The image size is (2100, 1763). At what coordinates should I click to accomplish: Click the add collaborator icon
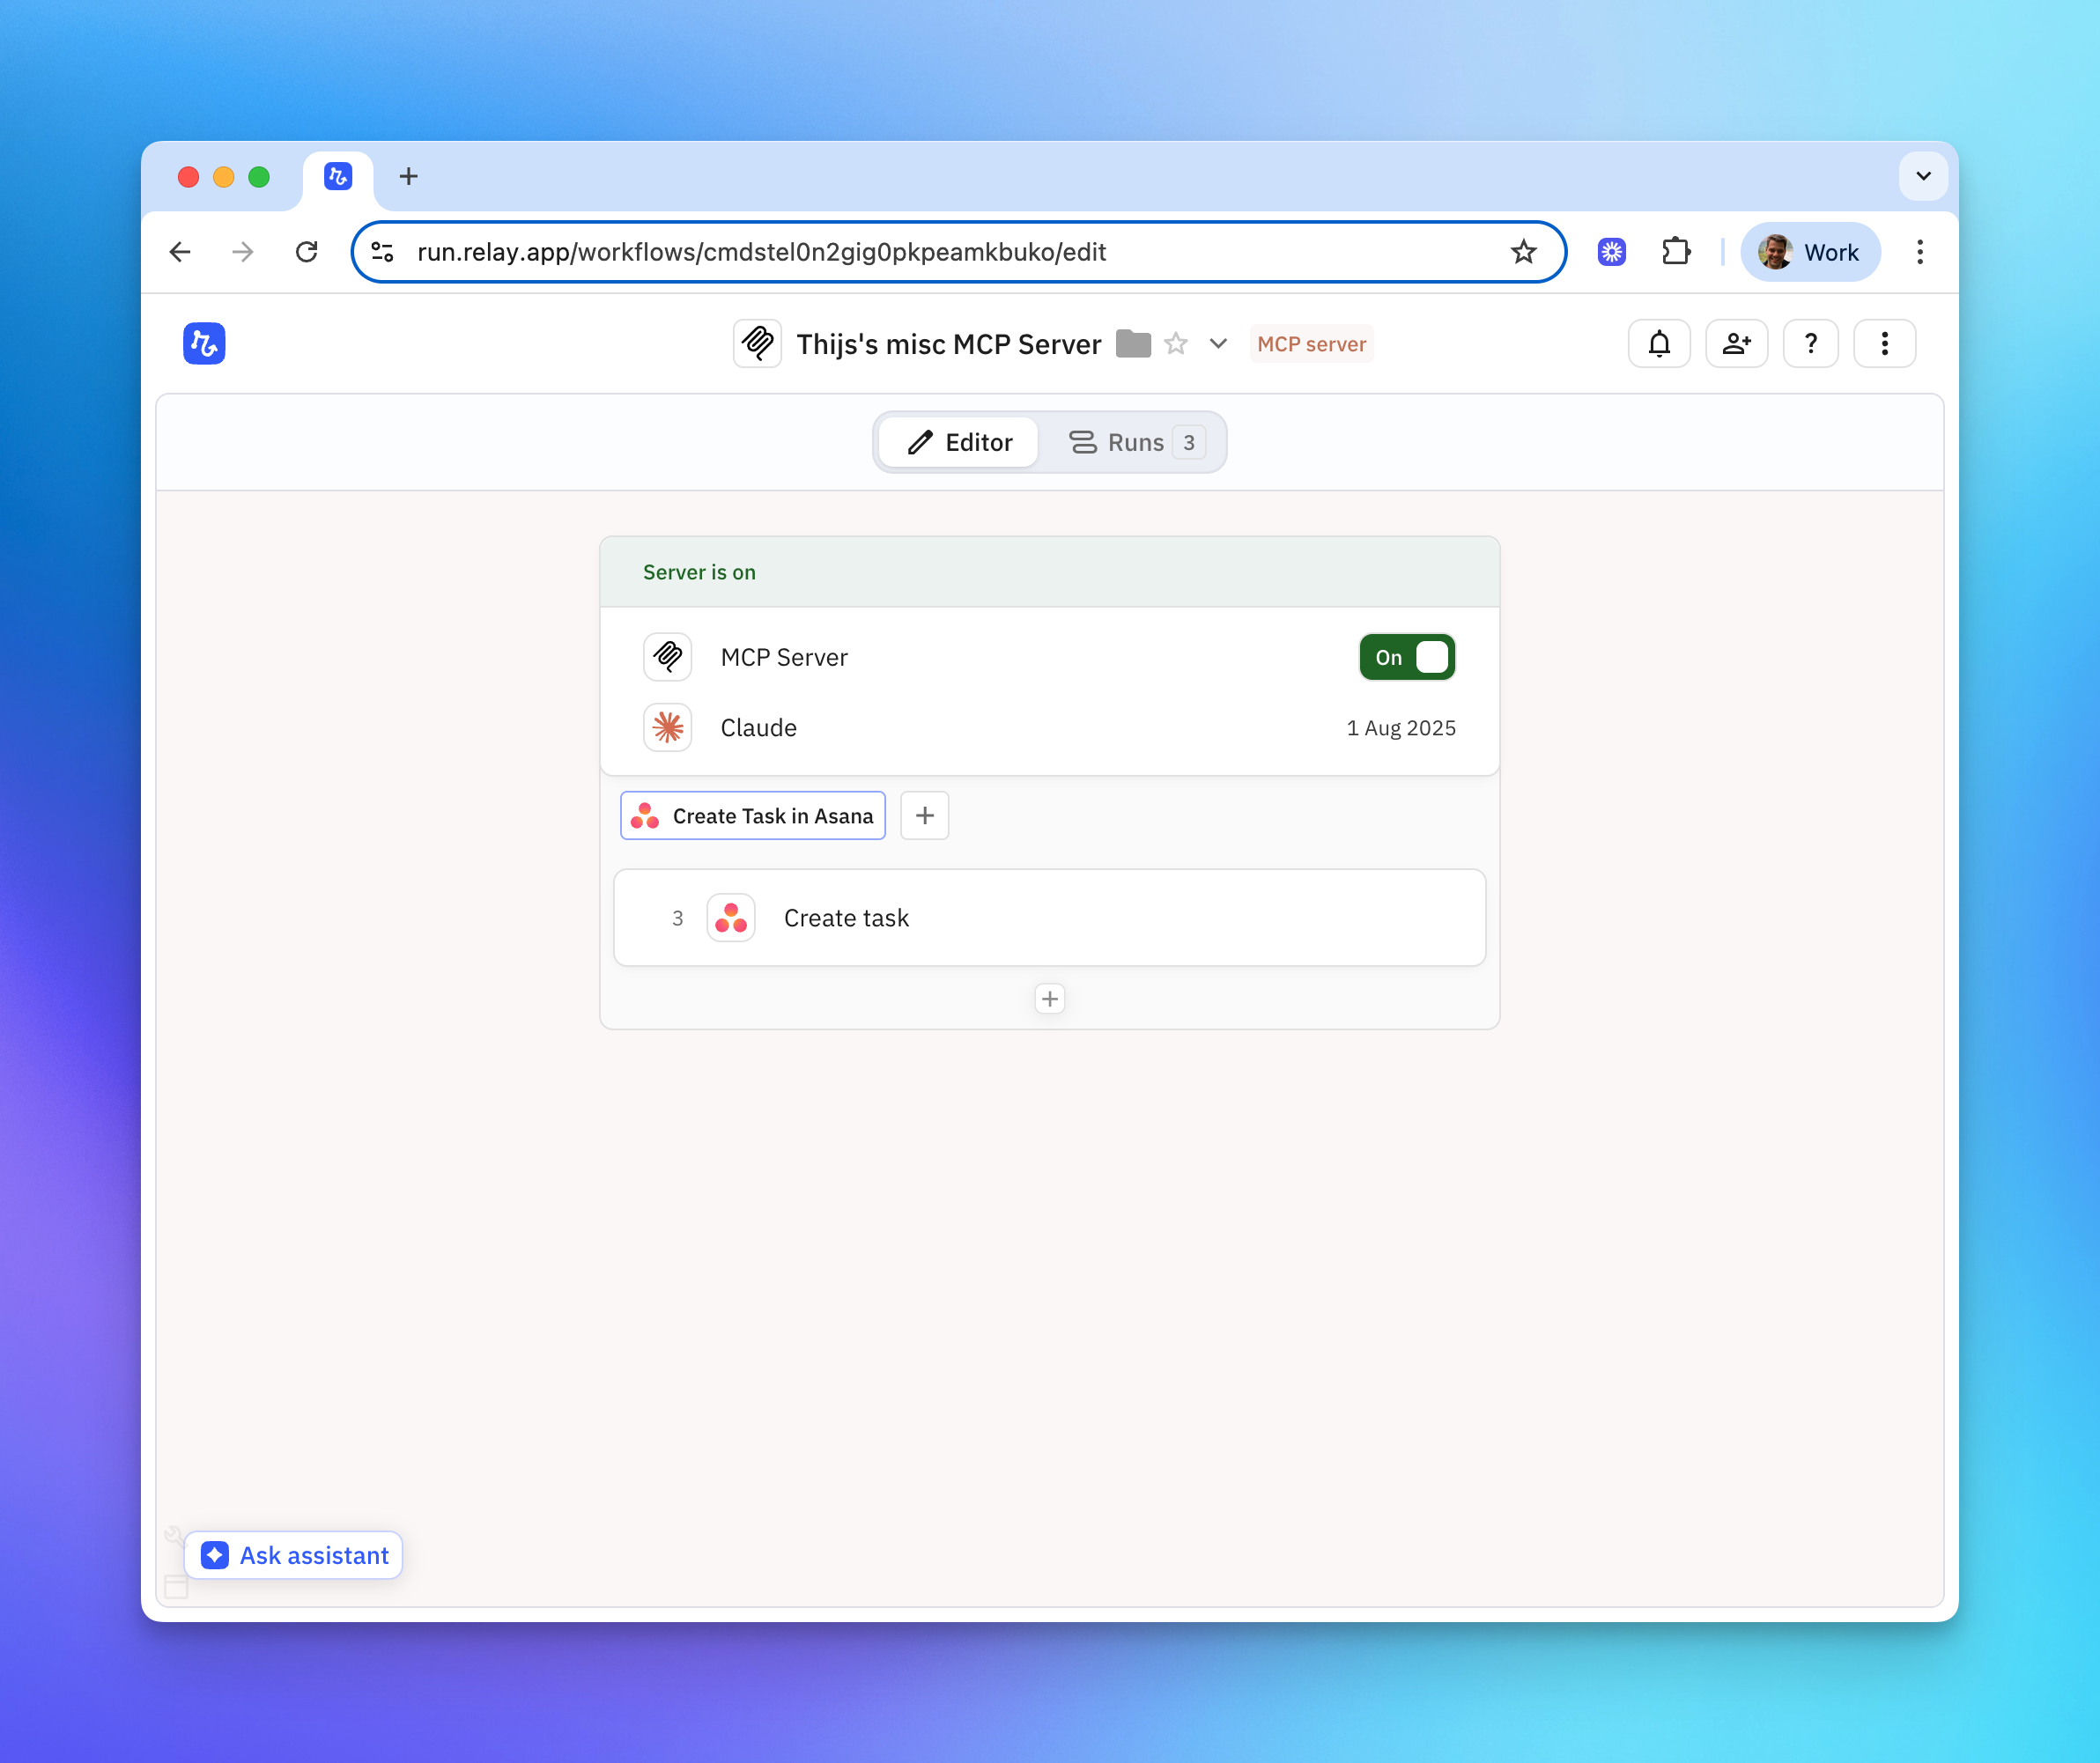point(1736,343)
